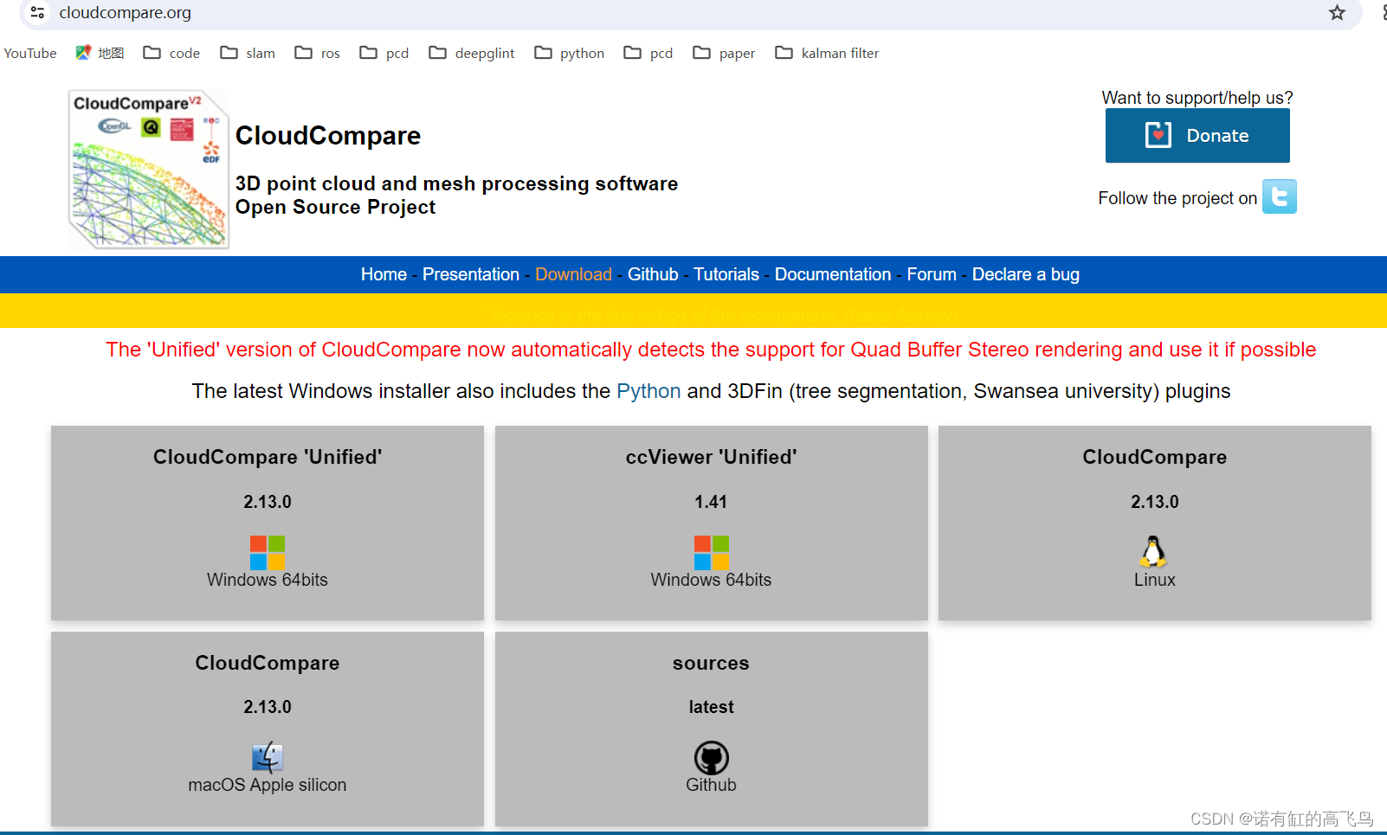Open the code bookmarks folder
Viewport: 1387px width, 835px height.
pos(171,53)
